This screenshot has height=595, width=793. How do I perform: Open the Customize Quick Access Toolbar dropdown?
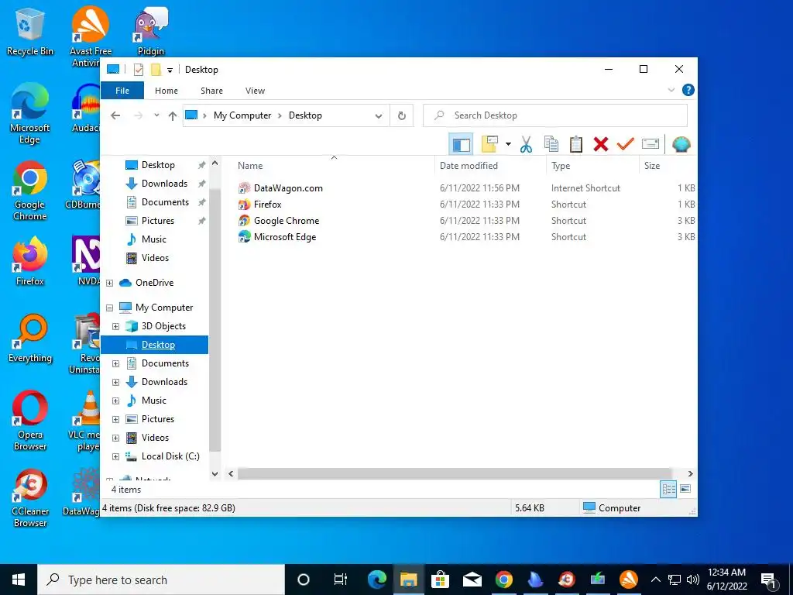click(170, 70)
